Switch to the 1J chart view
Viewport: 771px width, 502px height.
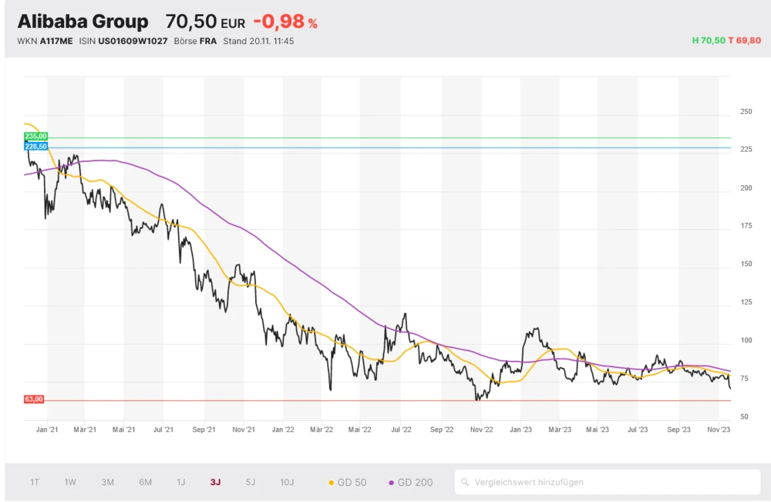(x=180, y=483)
